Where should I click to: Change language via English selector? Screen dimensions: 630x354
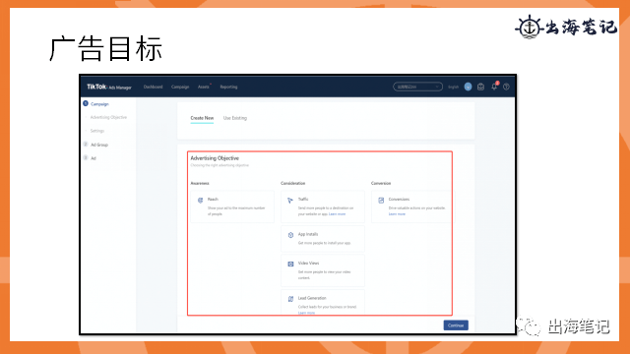(x=453, y=87)
